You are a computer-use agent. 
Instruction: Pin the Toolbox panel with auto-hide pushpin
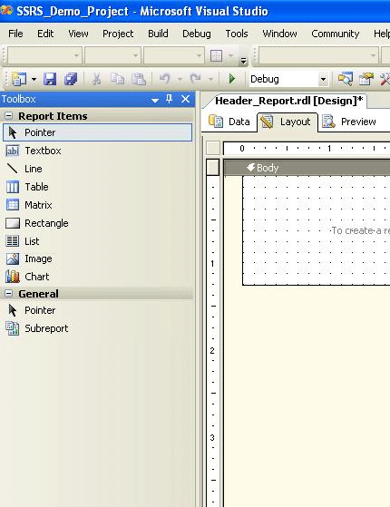click(169, 99)
